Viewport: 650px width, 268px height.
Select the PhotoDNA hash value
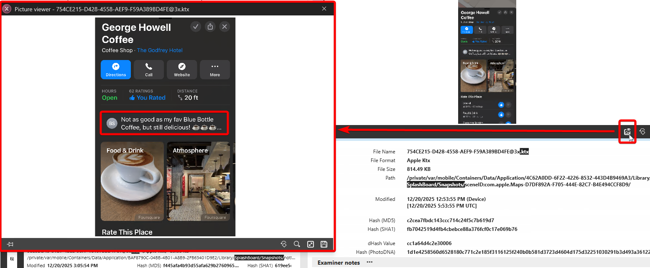click(528, 252)
